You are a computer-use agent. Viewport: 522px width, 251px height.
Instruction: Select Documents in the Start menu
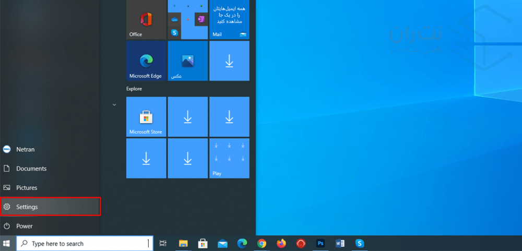pos(31,169)
